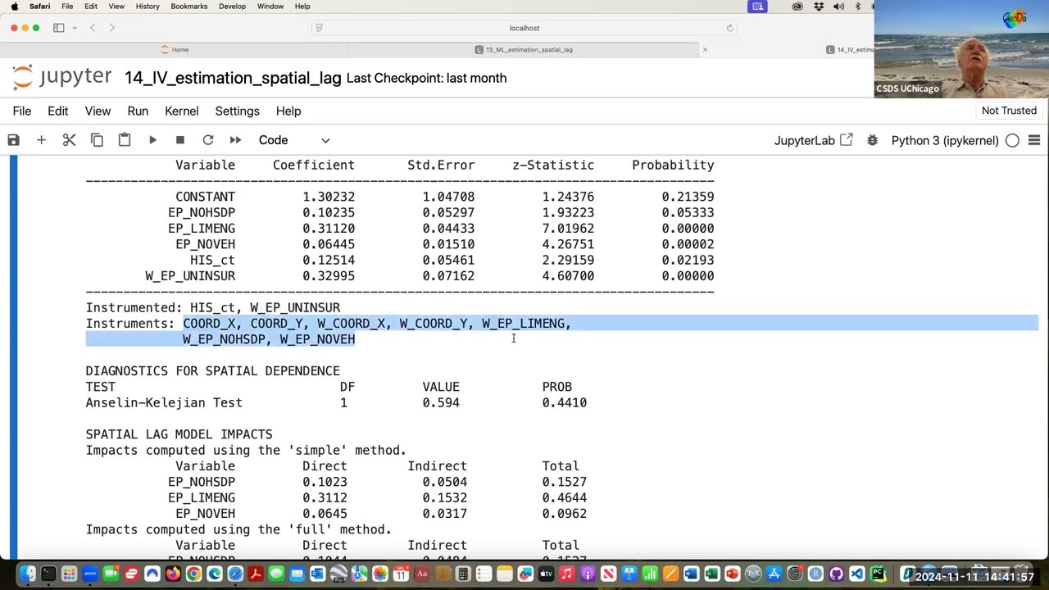Save the notebook with the floppy disk icon
Image resolution: width=1049 pixels, height=590 pixels.
13,140
